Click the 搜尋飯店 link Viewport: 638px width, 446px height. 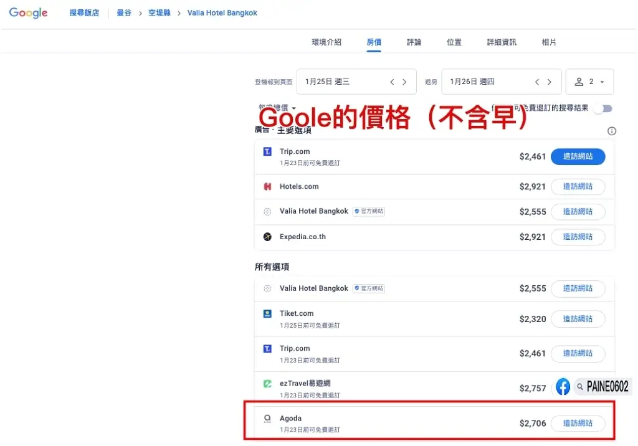84,13
